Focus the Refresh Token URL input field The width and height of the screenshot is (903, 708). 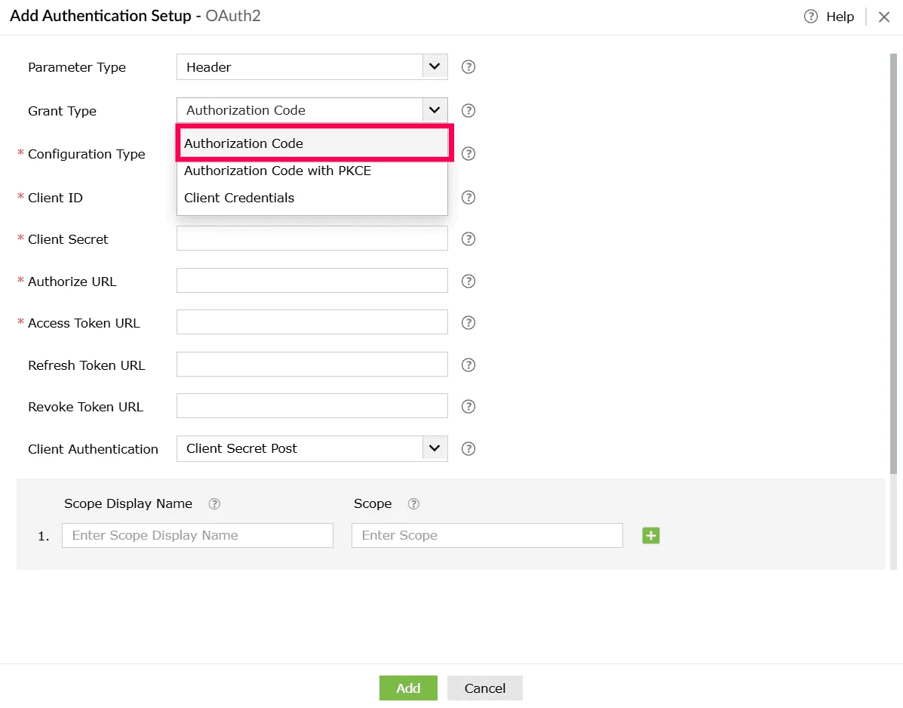pos(312,364)
